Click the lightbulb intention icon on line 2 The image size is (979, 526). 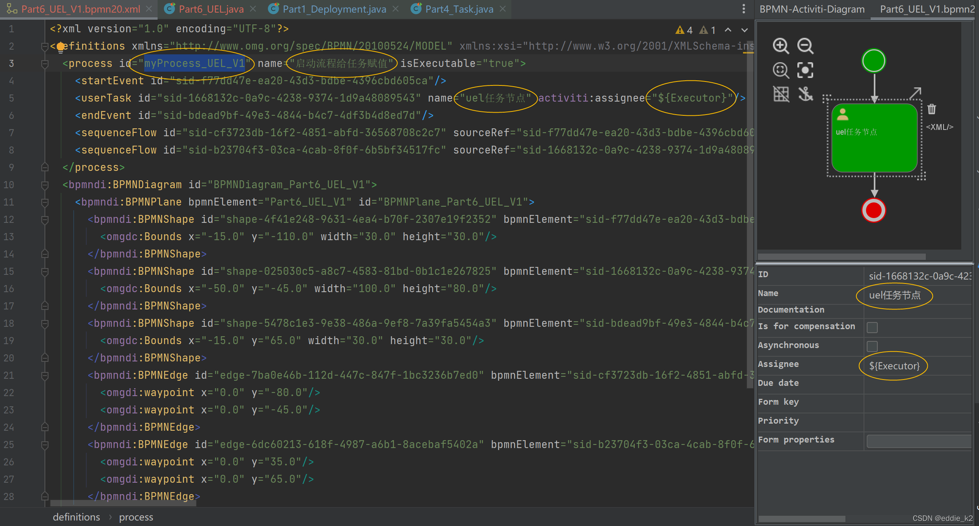[60, 47]
